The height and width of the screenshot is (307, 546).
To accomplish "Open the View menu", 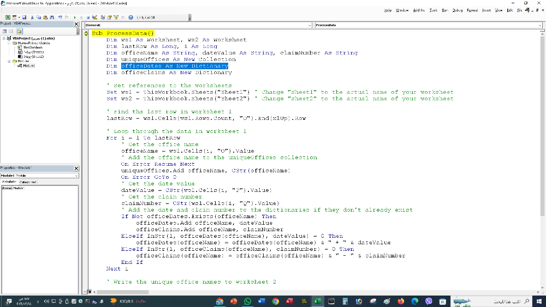I will coord(498,10).
